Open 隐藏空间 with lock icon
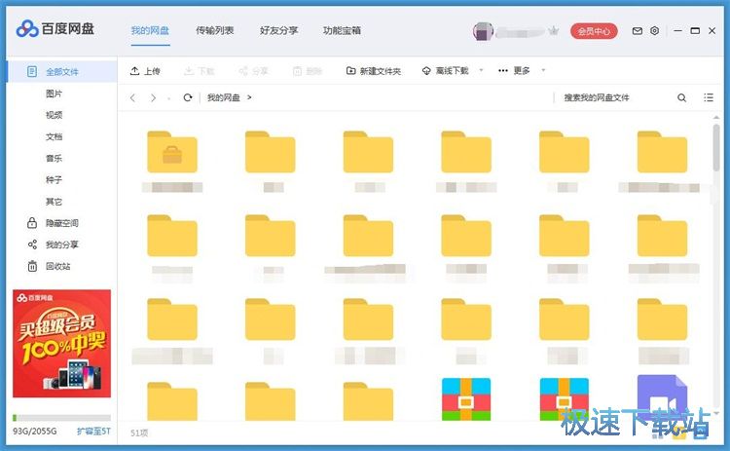Viewport: 730px width, 451px height. tap(53, 223)
